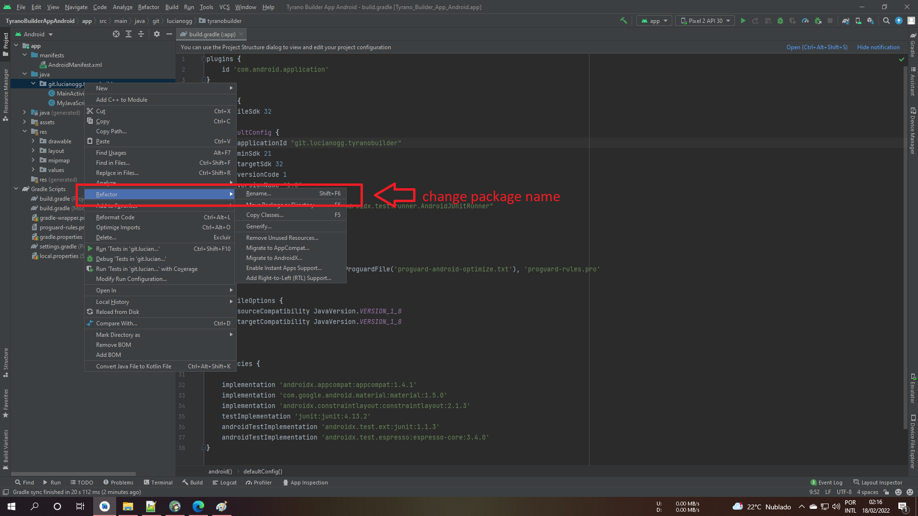
Task: Open project panel gear settings icon
Action: point(157,34)
